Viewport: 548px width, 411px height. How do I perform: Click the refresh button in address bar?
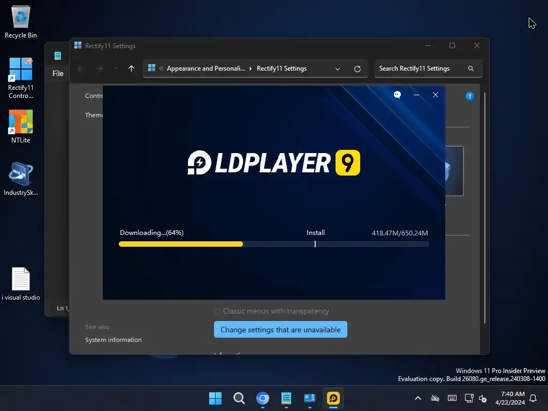357,69
